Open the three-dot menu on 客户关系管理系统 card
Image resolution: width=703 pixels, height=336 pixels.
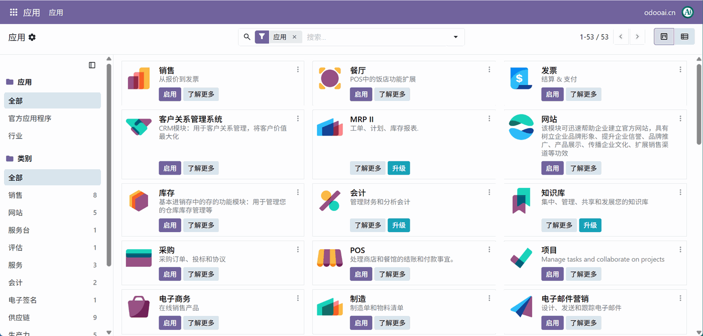(x=298, y=119)
